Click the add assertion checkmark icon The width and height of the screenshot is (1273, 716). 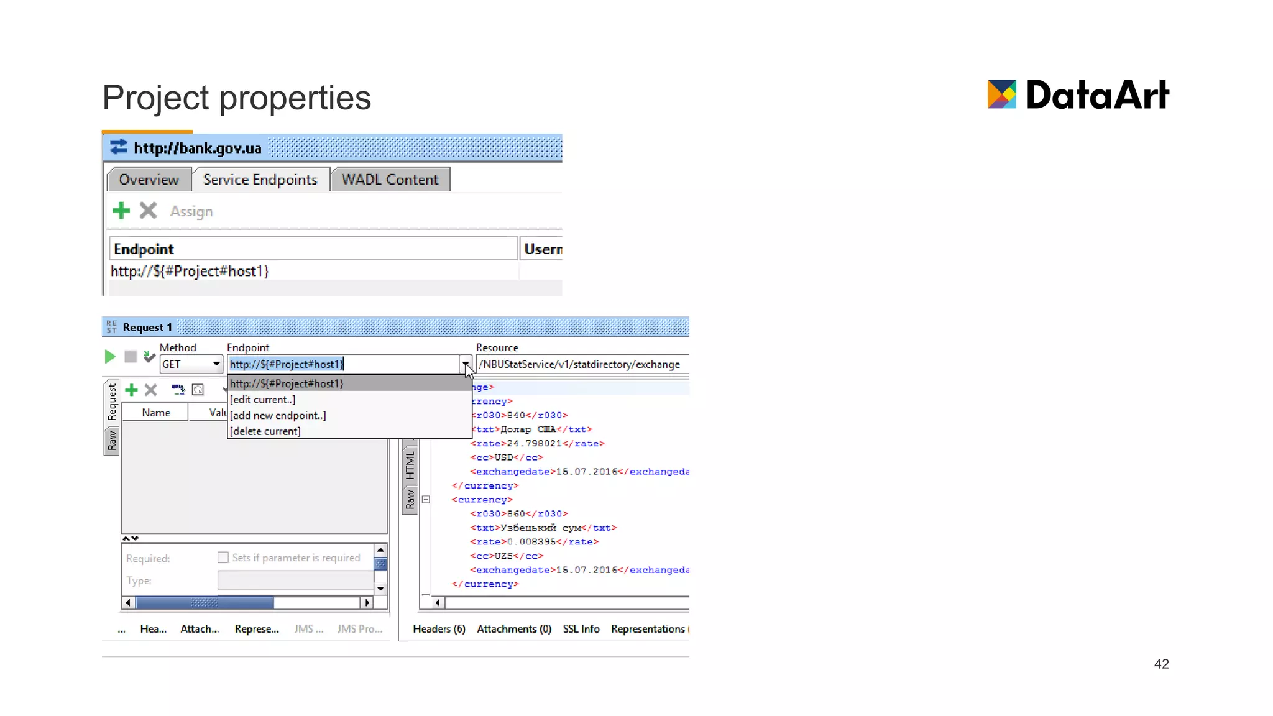[149, 357]
